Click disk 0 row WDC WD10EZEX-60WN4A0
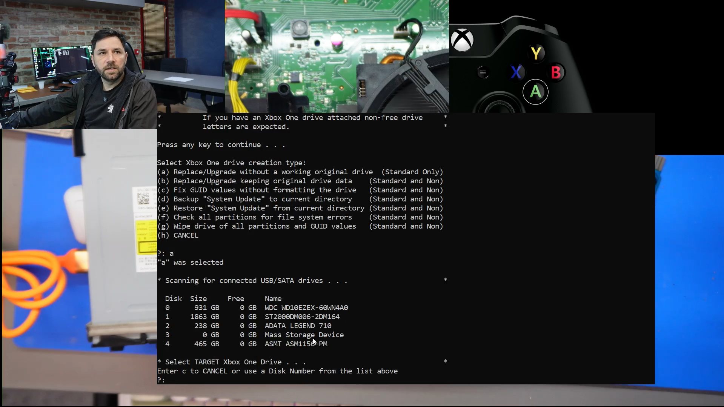Image resolution: width=724 pixels, height=407 pixels. point(257,308)
